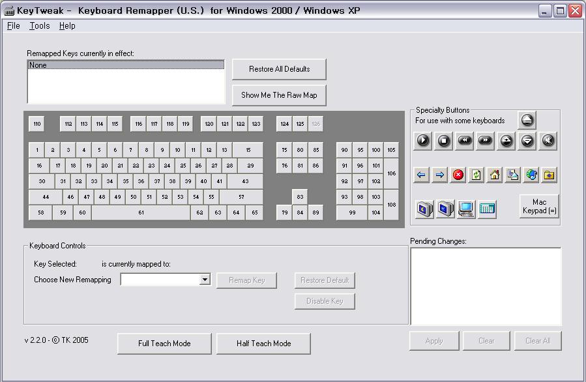Click the Mute specialty button

click(548, 141)
